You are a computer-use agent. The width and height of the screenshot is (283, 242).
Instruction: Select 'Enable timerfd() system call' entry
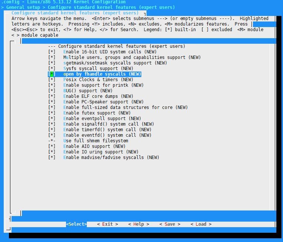coord(100,130)
